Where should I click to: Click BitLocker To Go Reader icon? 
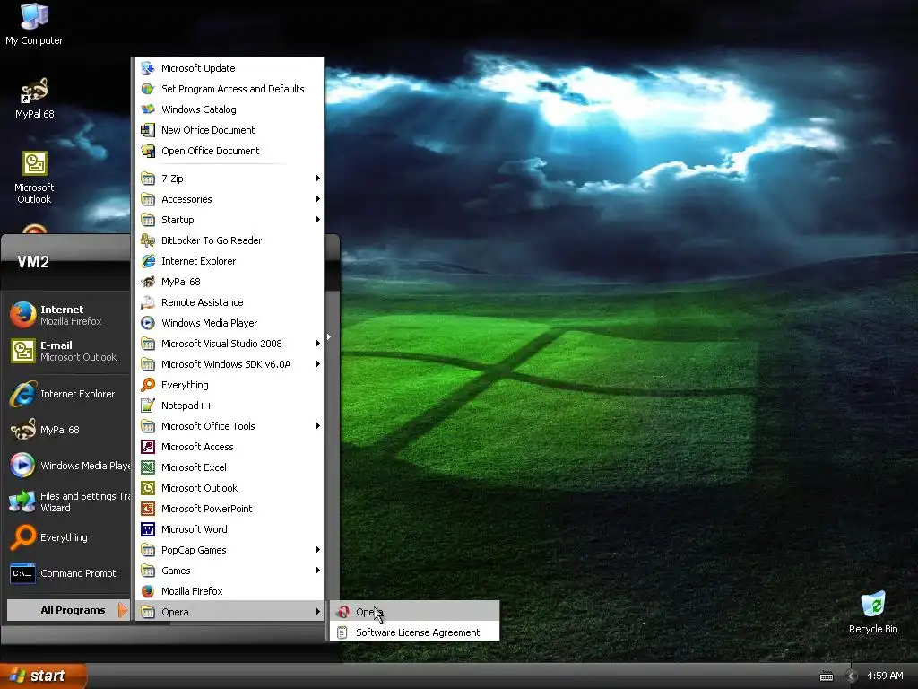pos(148,240)
